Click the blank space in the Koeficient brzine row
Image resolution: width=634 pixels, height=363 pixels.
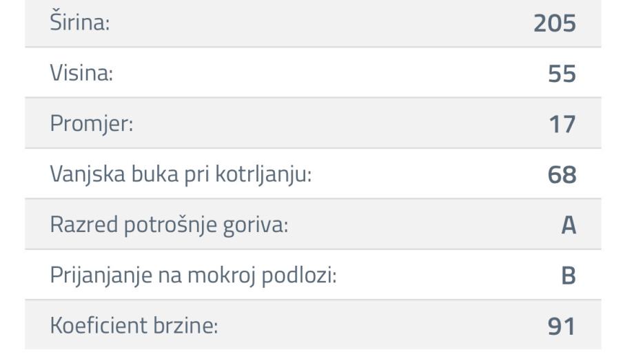pyautogui.click(x=379, y=325)
